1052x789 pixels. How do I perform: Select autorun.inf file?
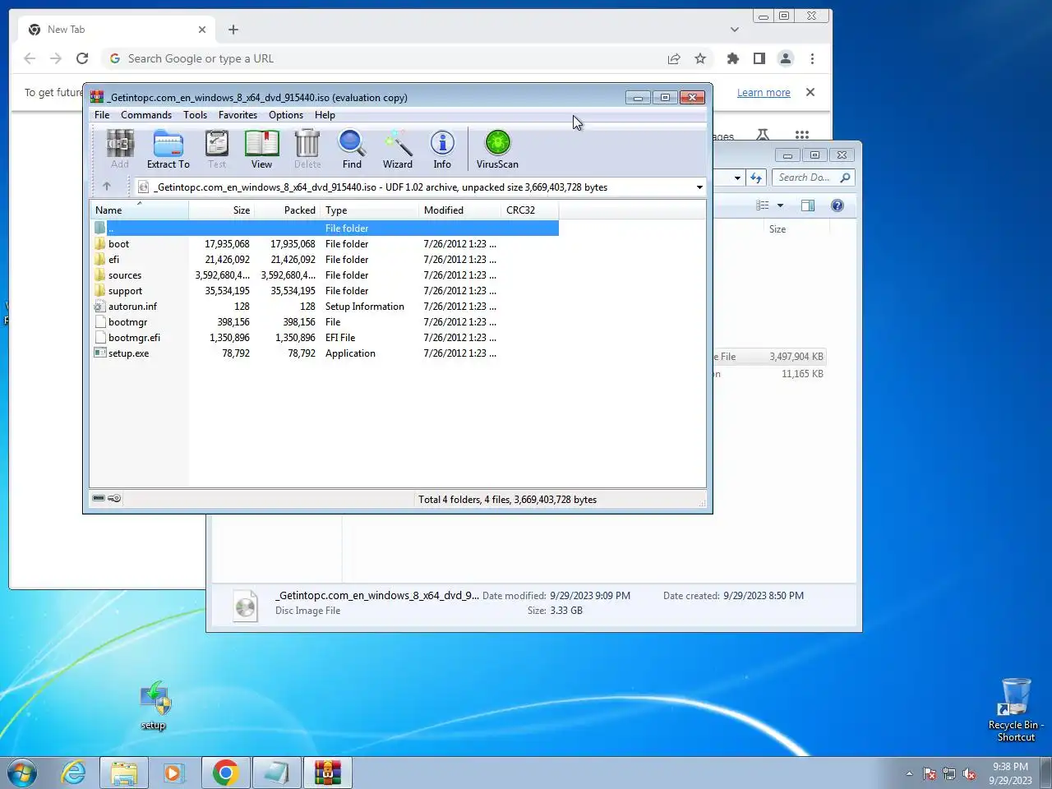point(325,307)
